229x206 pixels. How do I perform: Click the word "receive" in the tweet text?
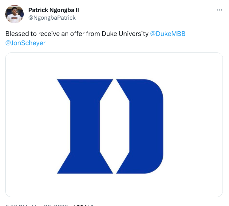pyautogui.click(x=49, y=34)
